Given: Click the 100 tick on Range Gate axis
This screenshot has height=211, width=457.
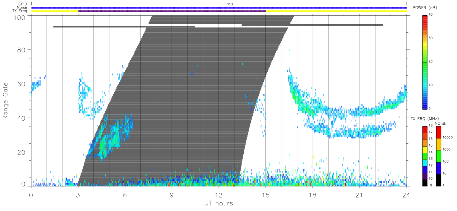Looking at the screenshot, I should (19, 17).
